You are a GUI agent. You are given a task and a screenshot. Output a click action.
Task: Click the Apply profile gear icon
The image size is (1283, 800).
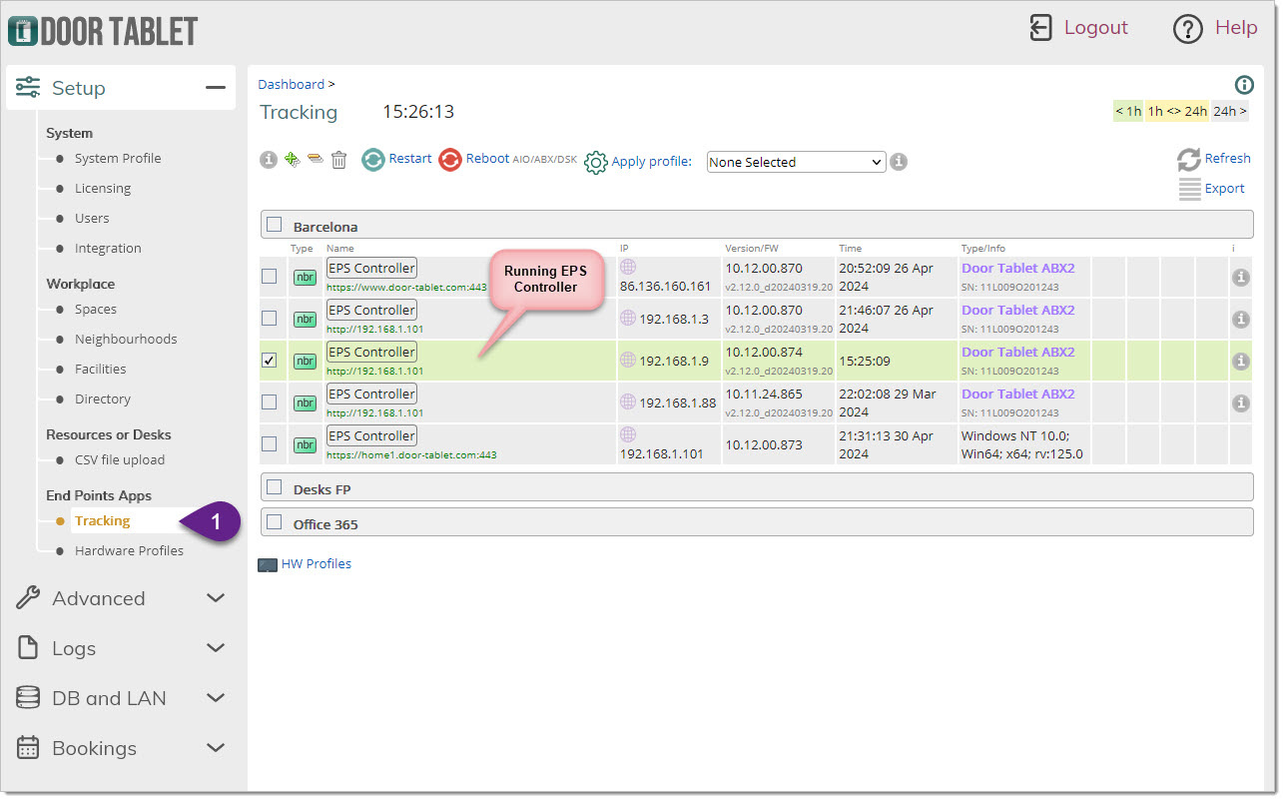click(x=596, y=162)
